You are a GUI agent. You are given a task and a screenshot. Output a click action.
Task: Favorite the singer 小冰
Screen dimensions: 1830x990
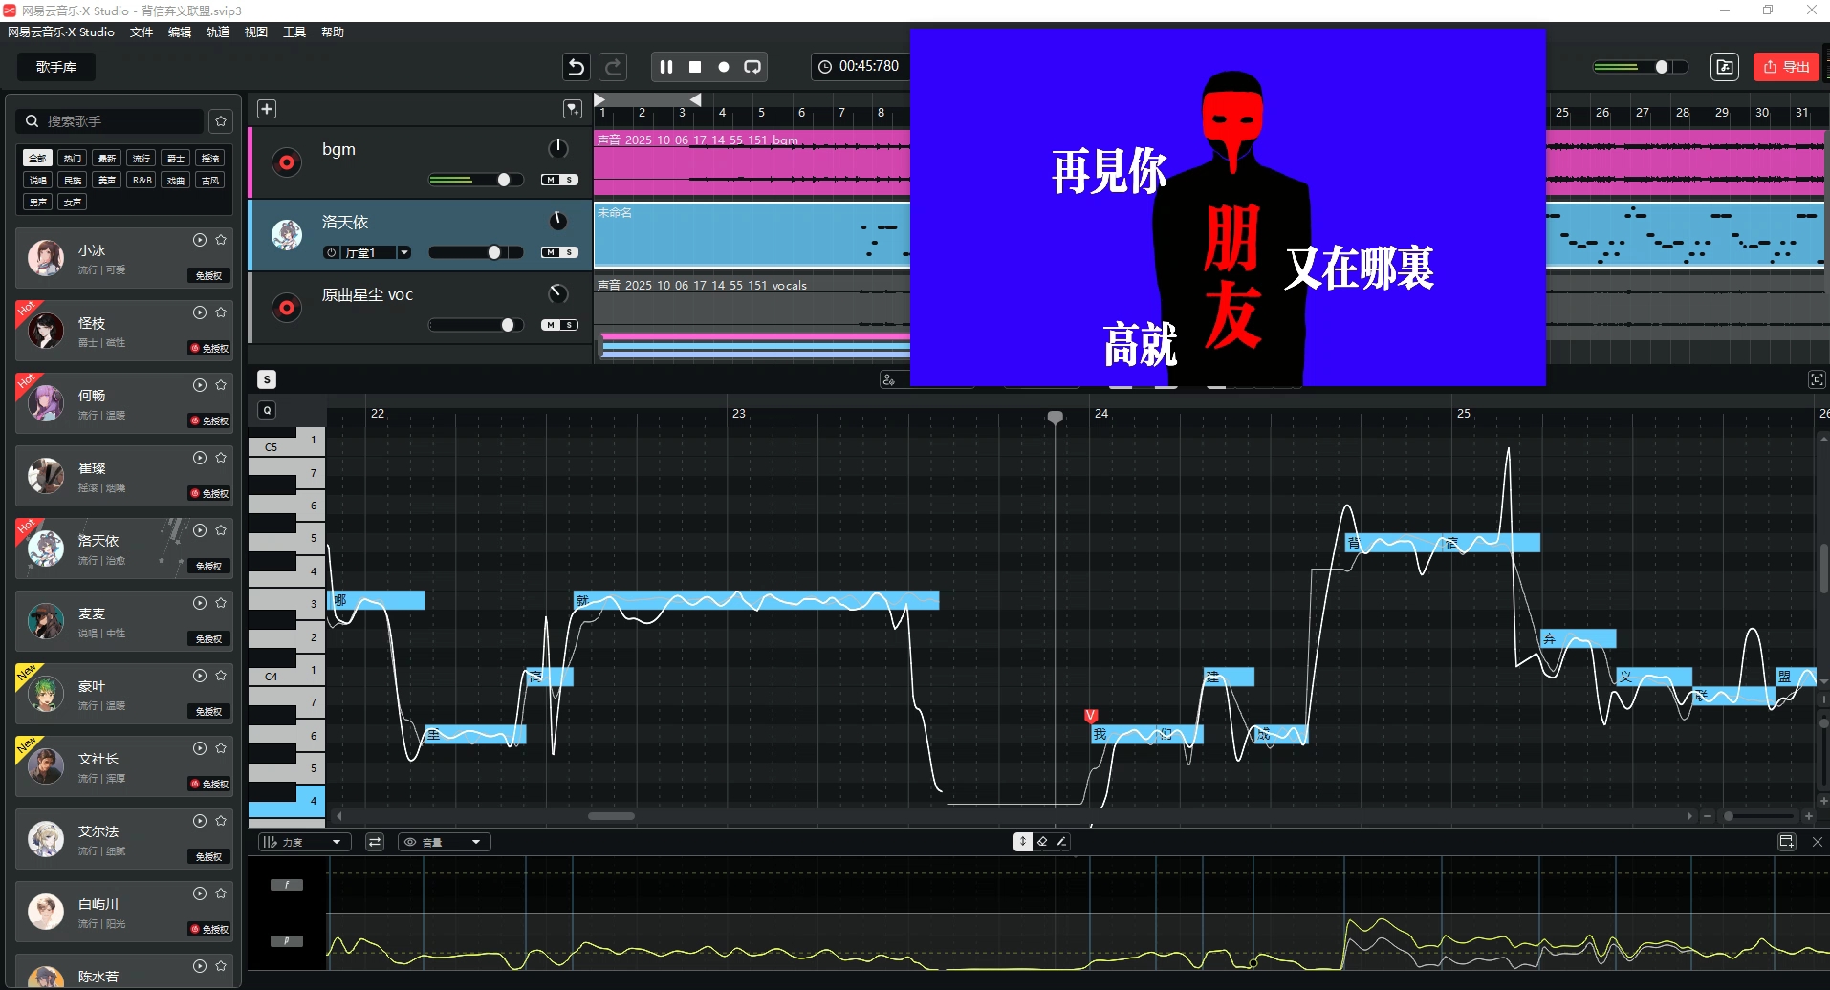[x=221, y=240]
